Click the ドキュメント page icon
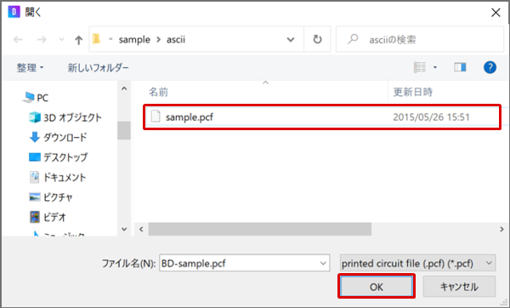This screenshot has height=308, width=510. pyautogui.click(x=35, y=177)
